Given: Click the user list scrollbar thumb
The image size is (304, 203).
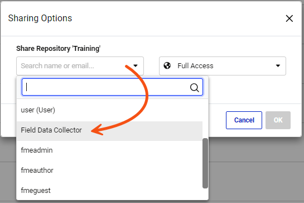Looking at the screenshot, I should [205, 163].
